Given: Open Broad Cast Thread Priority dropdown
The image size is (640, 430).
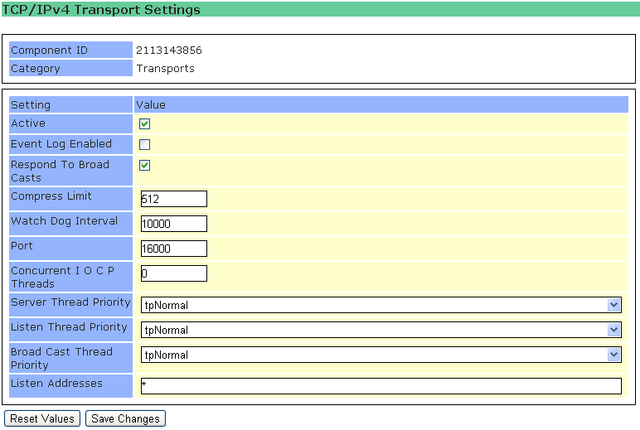Looking at the screenshot, I should [x=381, y=355].
